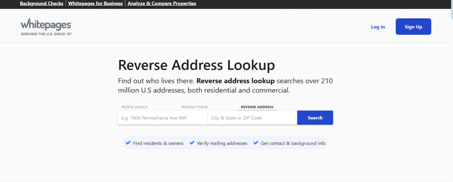Viewport: 453px width, 182px height.
Task: Click the Reverse Address Lookup heading
Action: point(196,65)
